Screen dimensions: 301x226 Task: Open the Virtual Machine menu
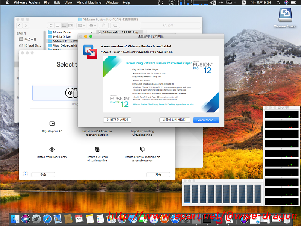point(89,3)
